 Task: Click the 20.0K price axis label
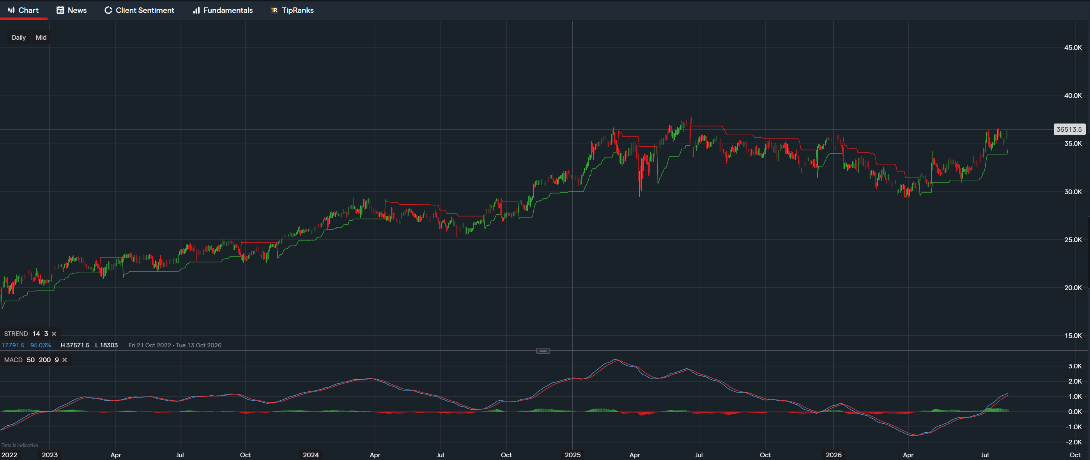pyautogui.click(x=1072, y=288)
